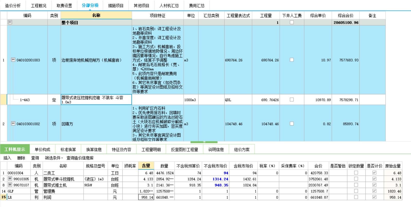Select market price 948.35 cell

(x=215, y=185)
